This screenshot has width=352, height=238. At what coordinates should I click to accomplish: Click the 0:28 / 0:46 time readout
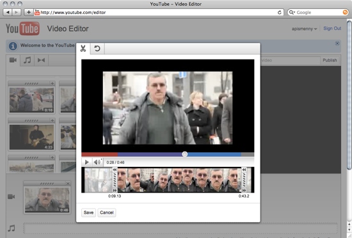click(x=115, y=163)
